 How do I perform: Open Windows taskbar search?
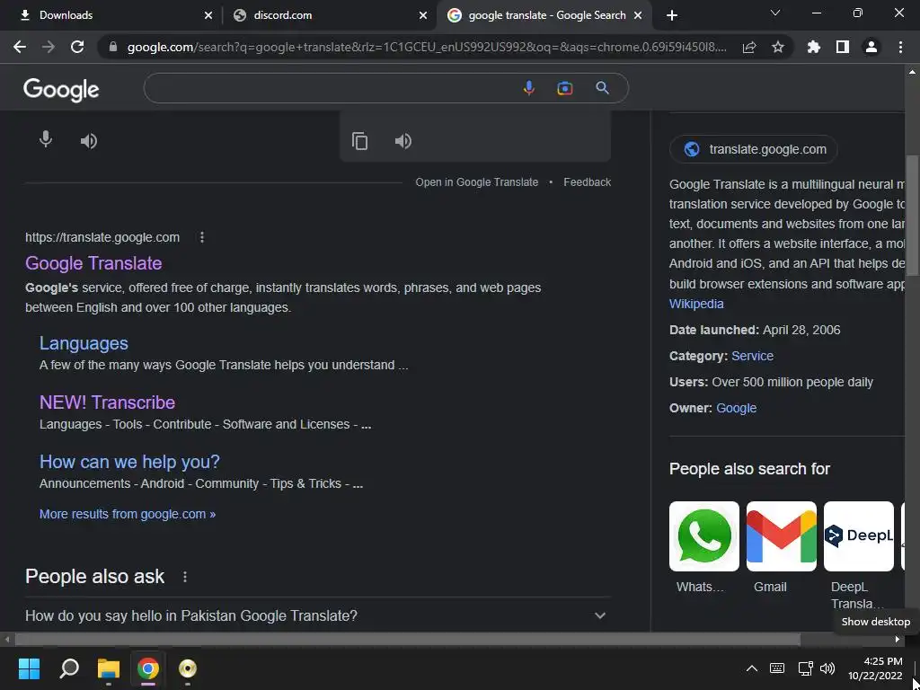click(69, 668)
